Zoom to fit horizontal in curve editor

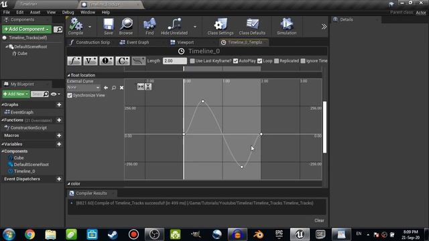point(141,87)
